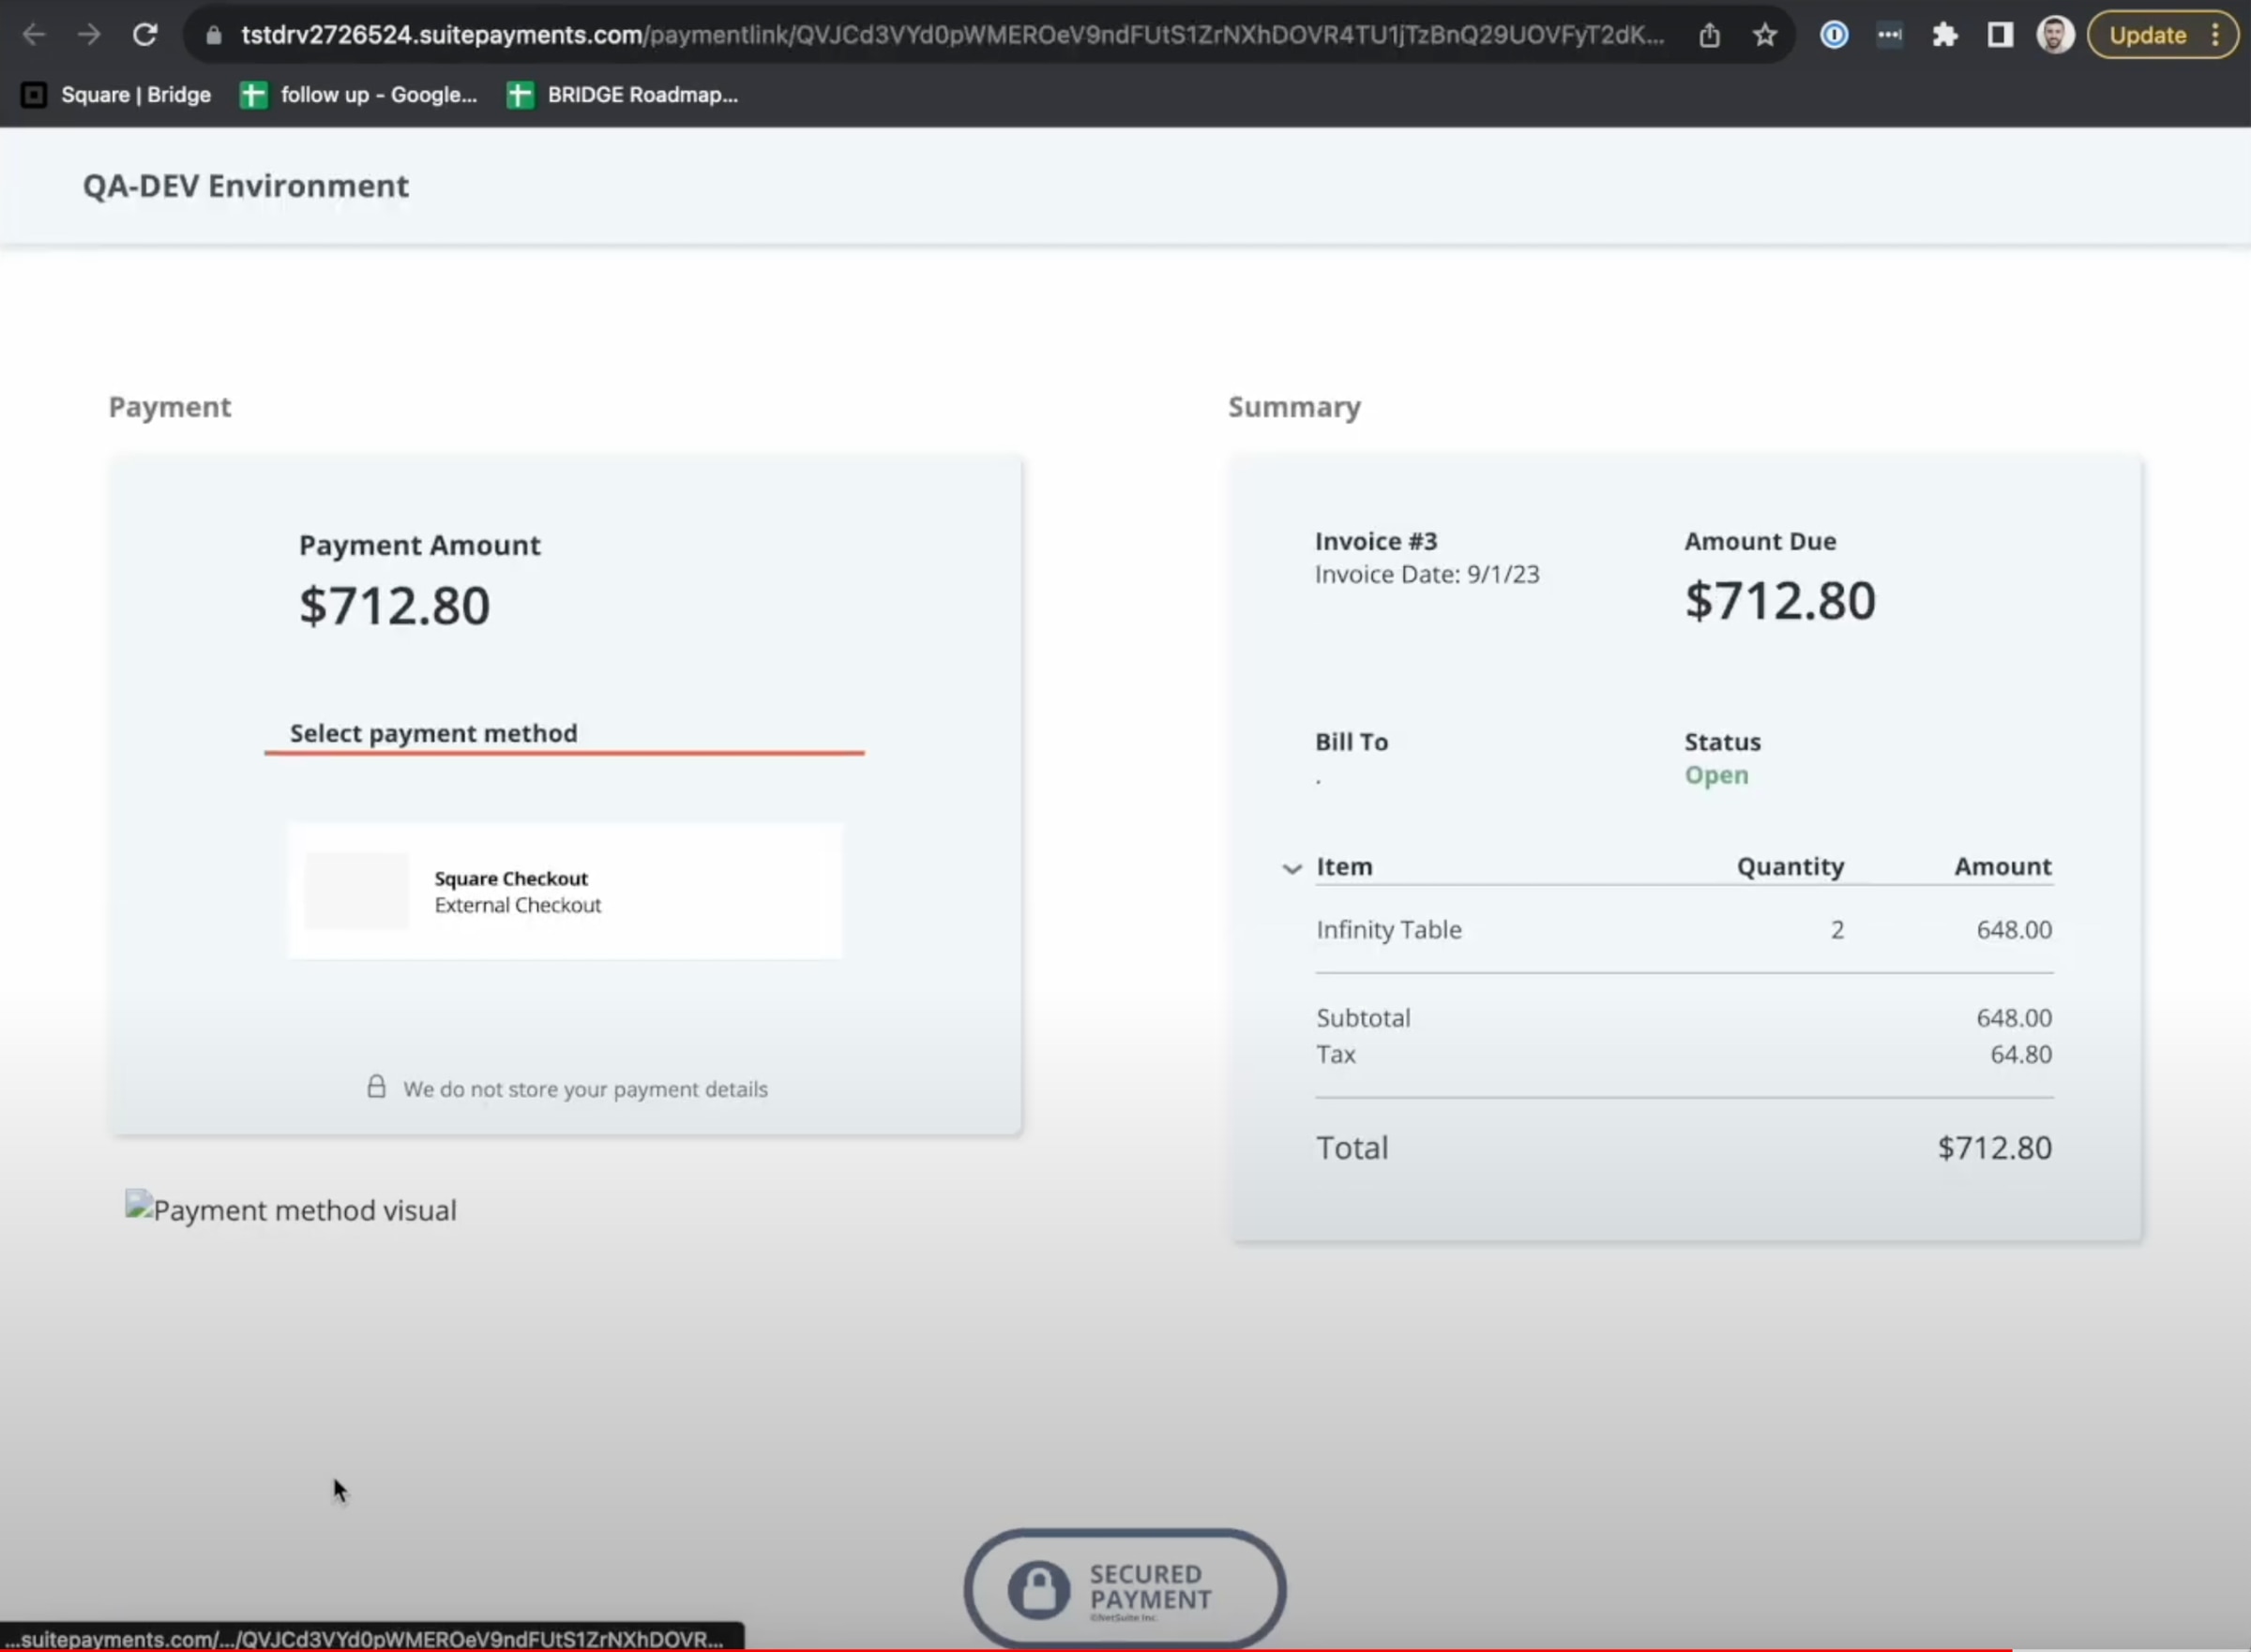Click the user profile avatar
2251x1652 pixels.
pyautogui.click(x=2055, y=35)
